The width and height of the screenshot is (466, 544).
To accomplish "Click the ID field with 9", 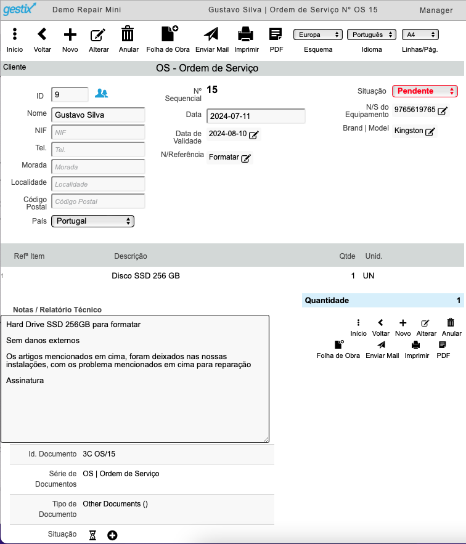I will click(70, 95).
